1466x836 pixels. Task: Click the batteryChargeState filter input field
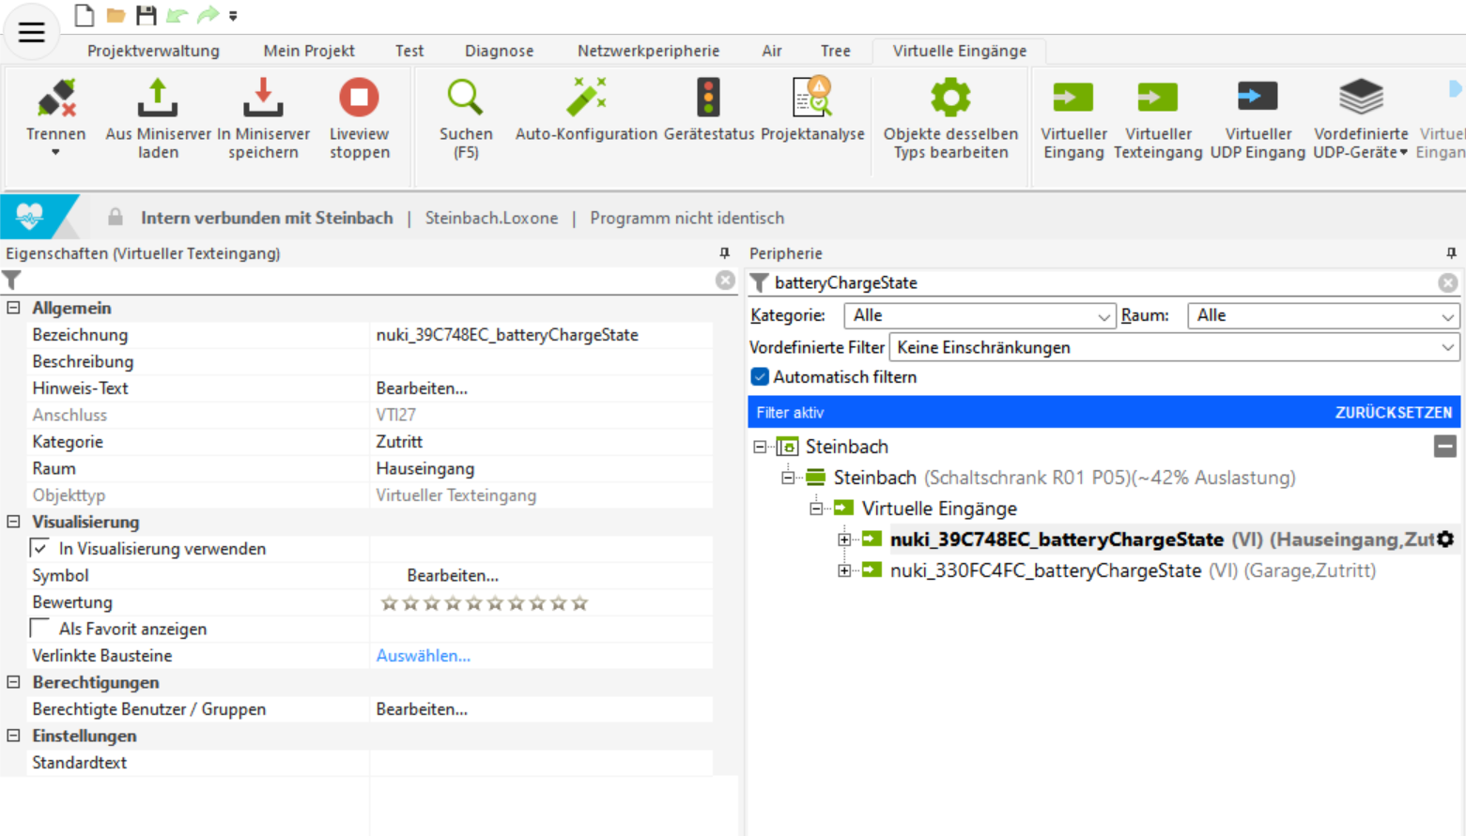click(x=1099, y=283)
